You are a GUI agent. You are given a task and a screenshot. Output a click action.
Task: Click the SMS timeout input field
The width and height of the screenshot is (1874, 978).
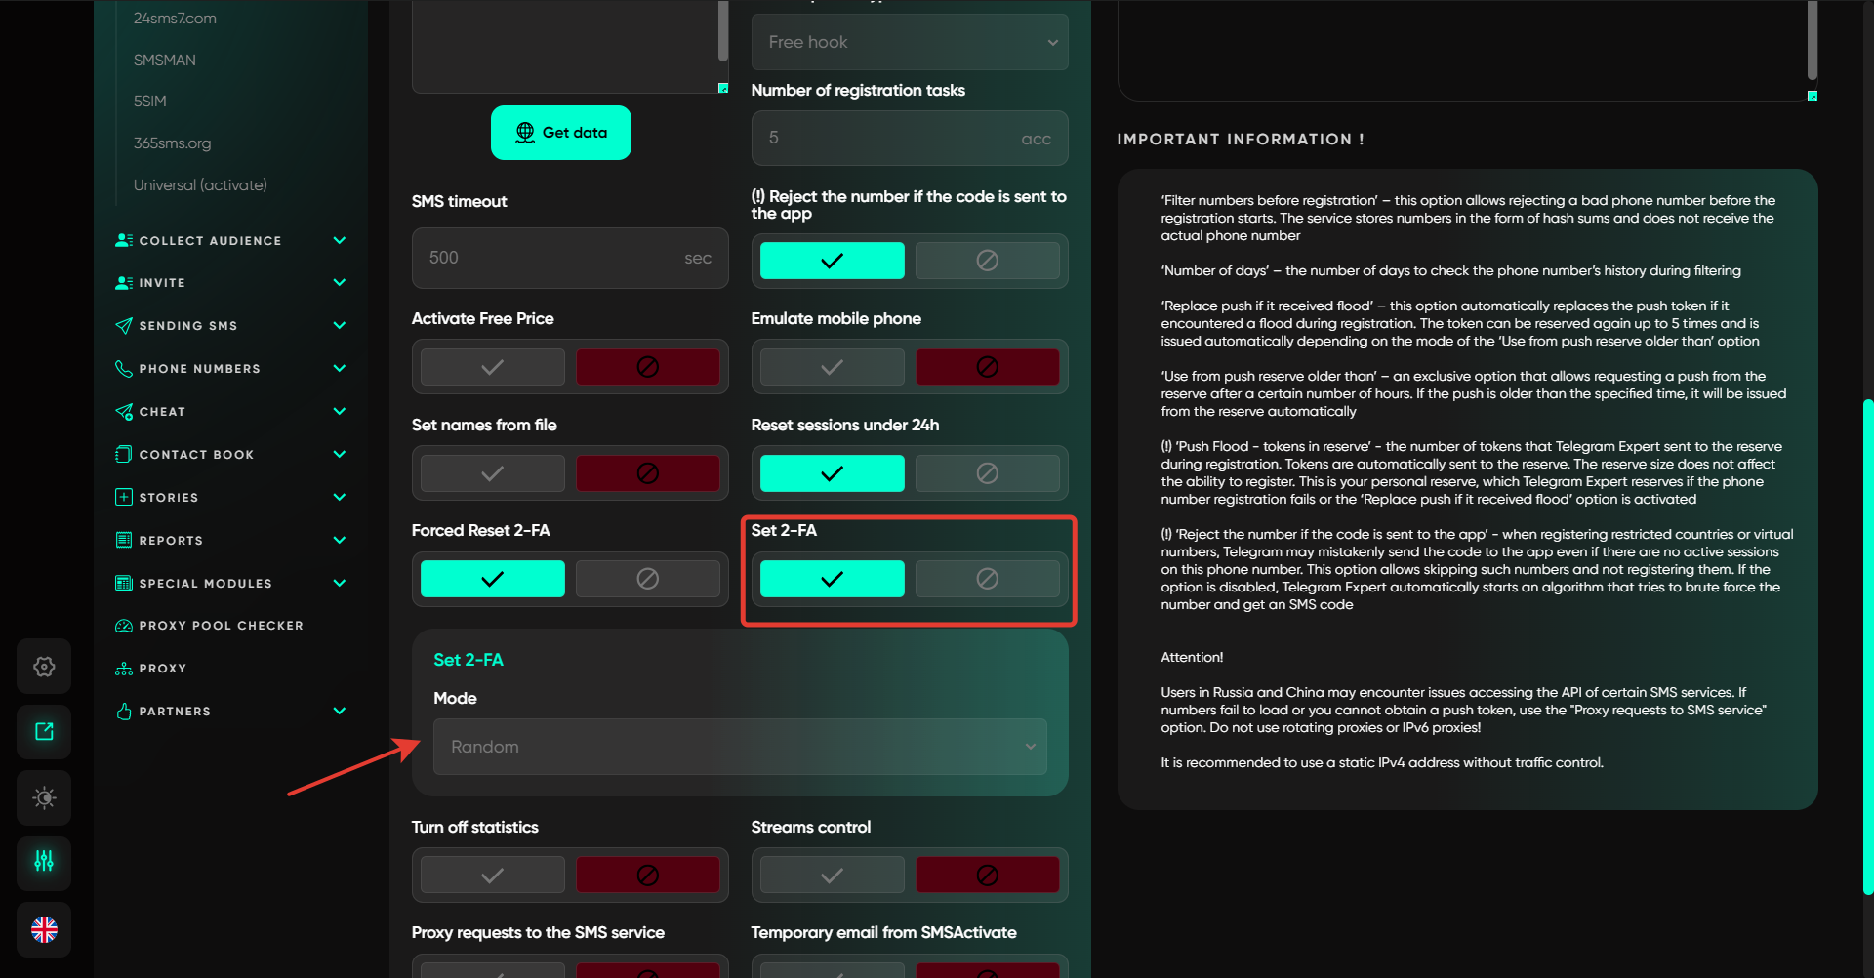551,259
